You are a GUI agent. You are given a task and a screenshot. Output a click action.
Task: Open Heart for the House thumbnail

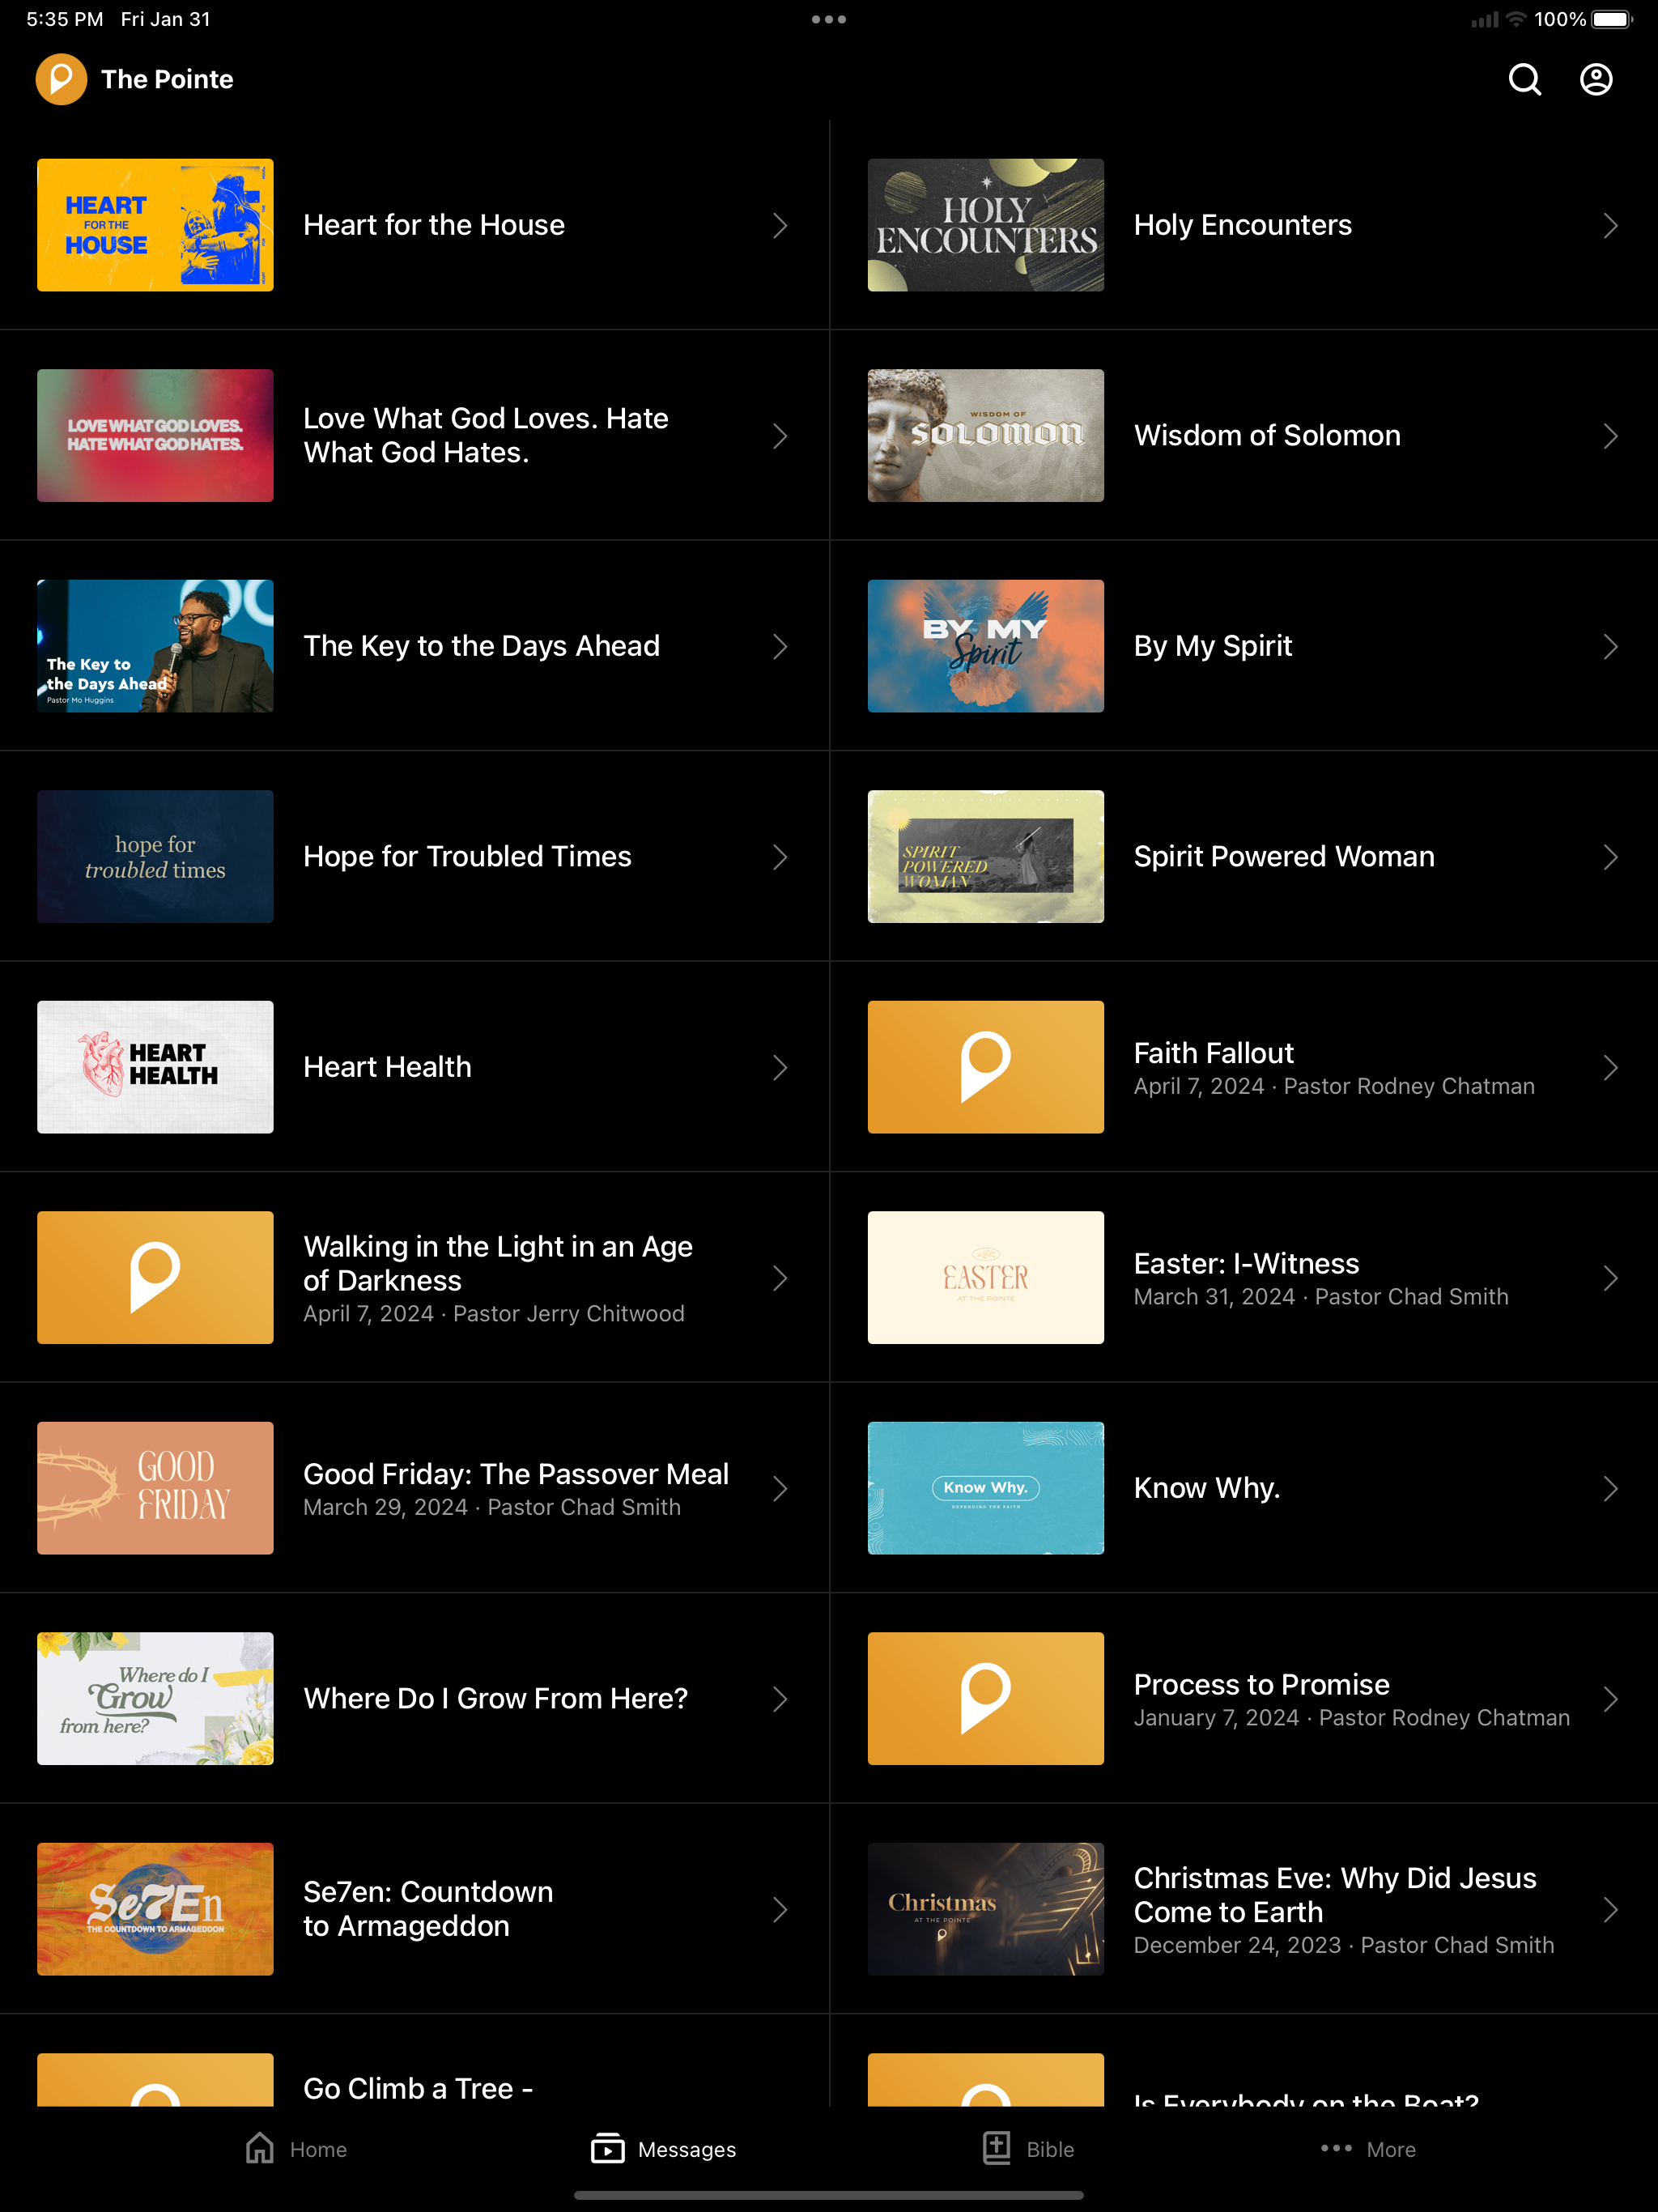tap(155, 225)
